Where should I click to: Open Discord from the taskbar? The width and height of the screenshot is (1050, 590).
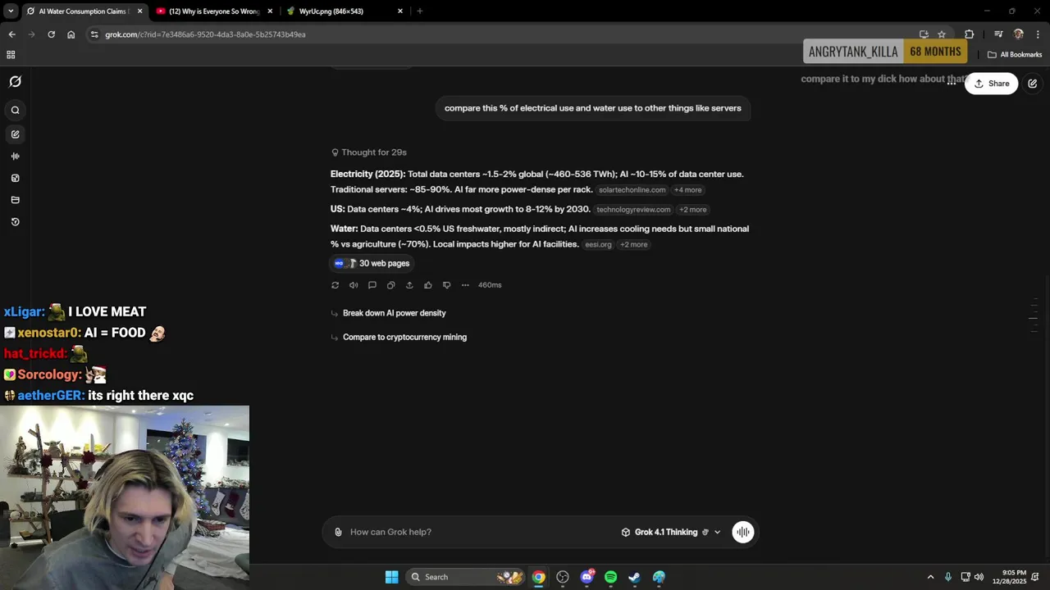coord(587,577)
